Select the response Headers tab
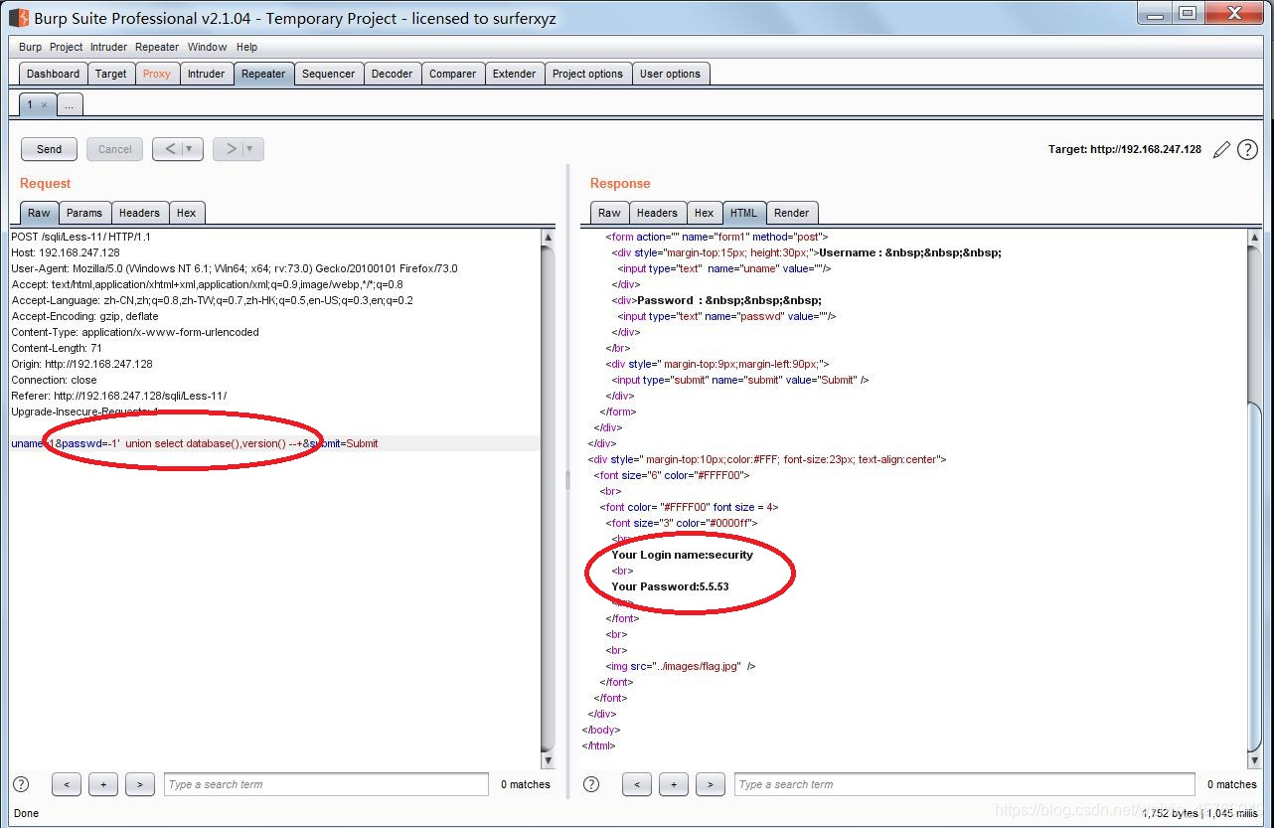The height and width of the screenshot is (828, 1274). pos(657,213)
